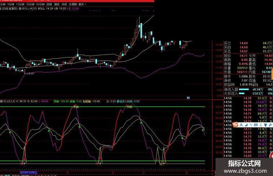Click the 财 marker on chart

point(188,98)
